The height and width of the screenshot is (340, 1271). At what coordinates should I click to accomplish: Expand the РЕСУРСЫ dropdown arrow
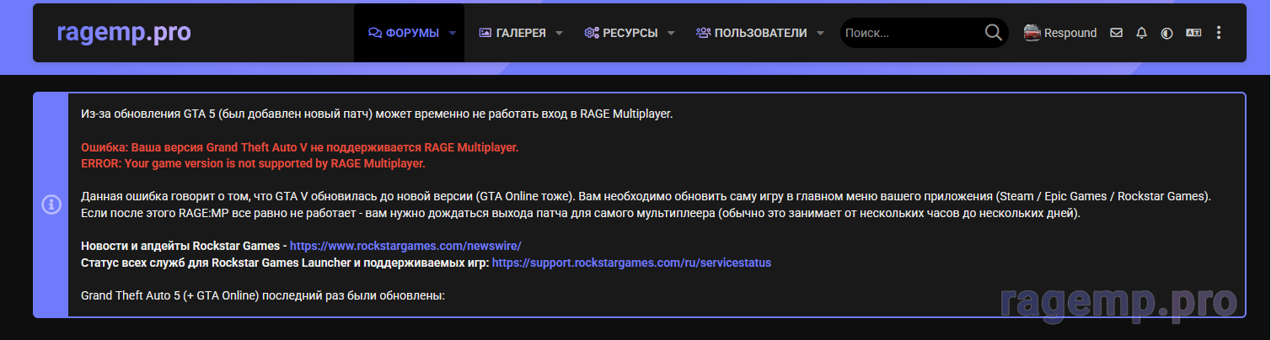pyautogui.click(x=671, y=34)
